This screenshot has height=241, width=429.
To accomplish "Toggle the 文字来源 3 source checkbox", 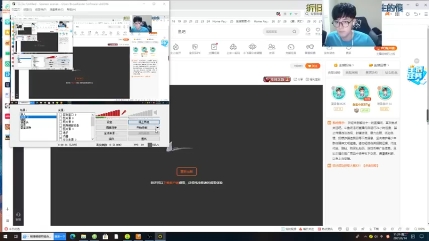I will [x=61, y=140].
